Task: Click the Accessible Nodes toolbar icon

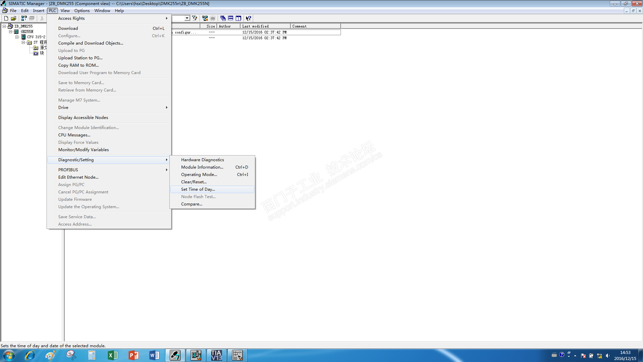Action: tap(24, 18)
